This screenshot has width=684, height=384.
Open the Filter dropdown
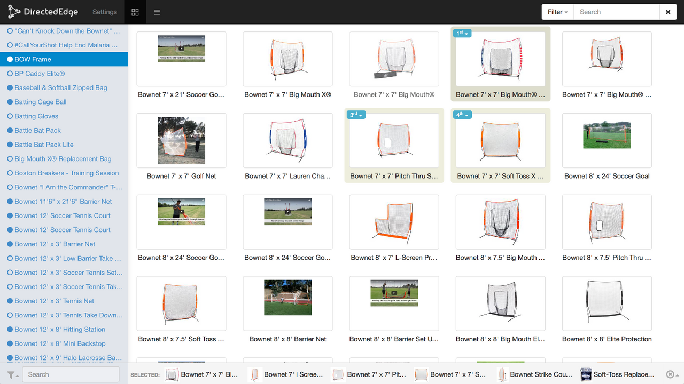[557, 12]
